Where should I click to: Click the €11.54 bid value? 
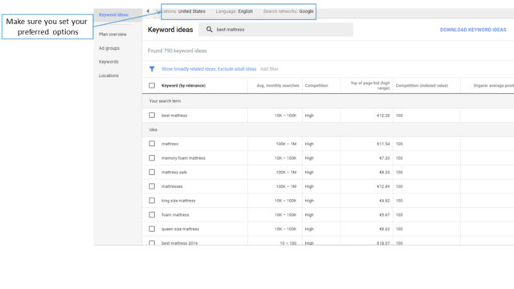pos(383,144)
